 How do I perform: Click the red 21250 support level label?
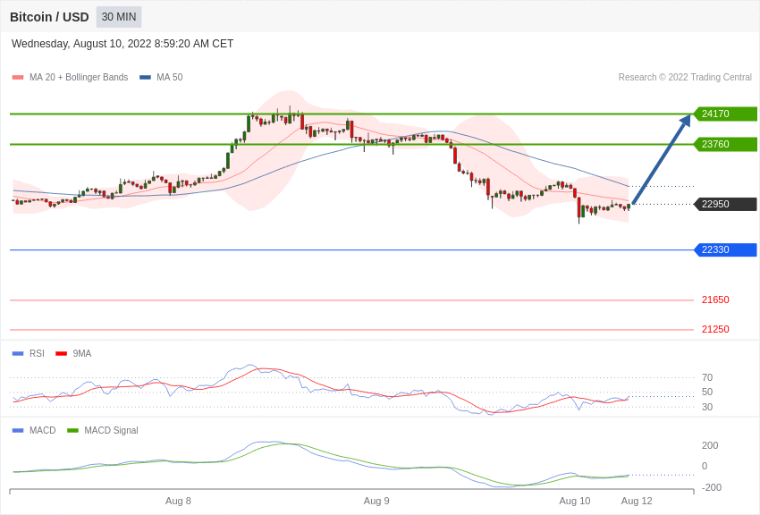pyautogui.click(x=715, y=329)
